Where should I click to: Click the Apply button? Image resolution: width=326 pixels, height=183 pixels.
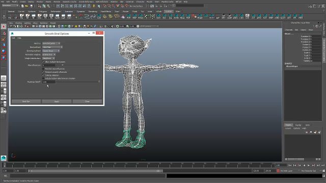pyautogui.click(x=57, y=102)
